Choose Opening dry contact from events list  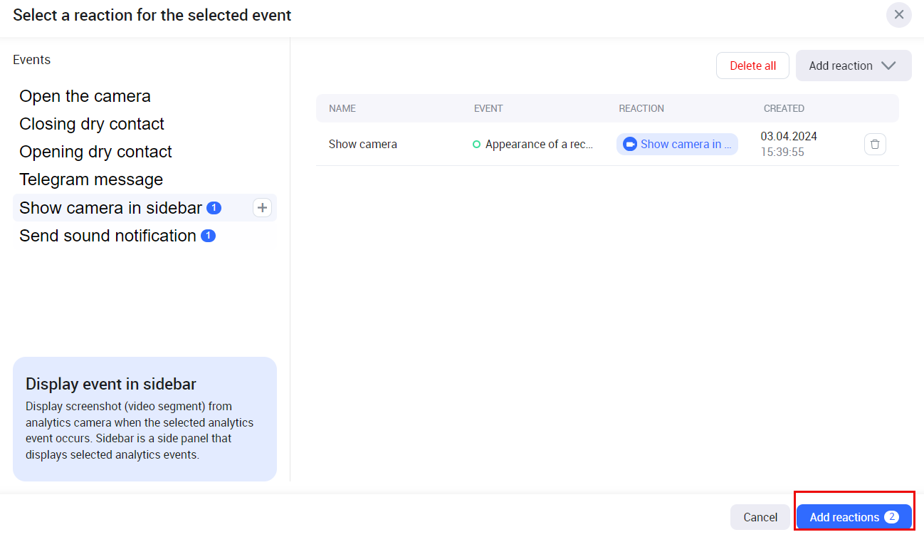(95, 152)
